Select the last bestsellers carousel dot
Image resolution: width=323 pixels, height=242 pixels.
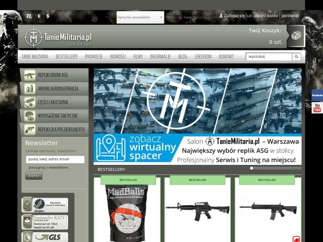pos(300,168)
